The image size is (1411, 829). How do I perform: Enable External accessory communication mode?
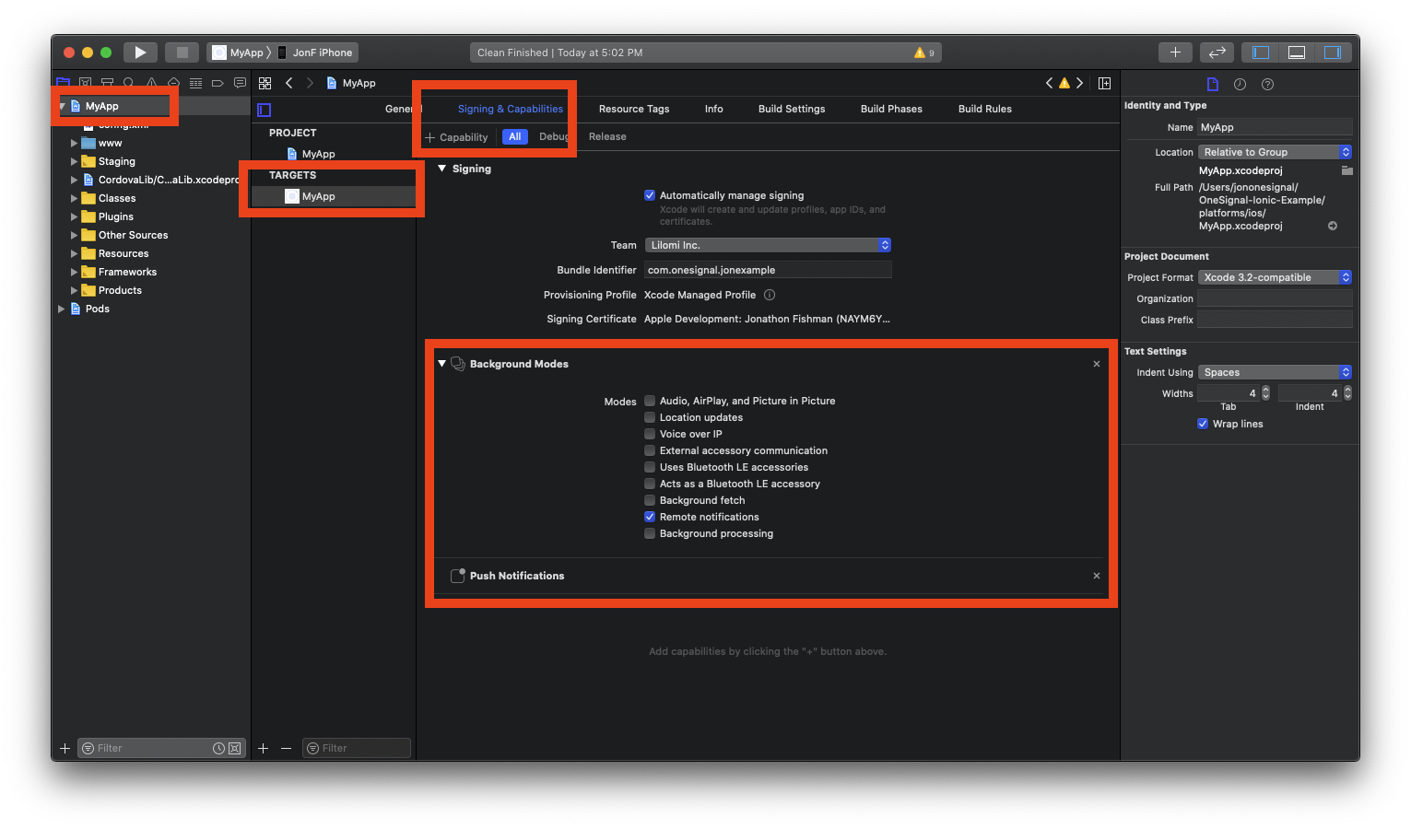click(650, 450)
